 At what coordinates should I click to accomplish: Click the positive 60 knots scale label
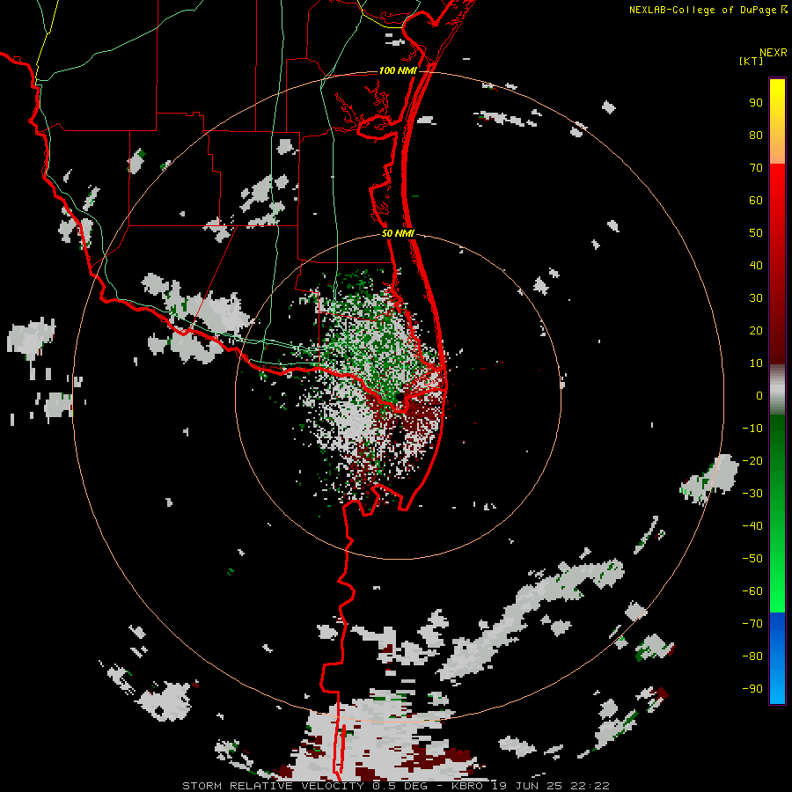click(x=756, y=201)
